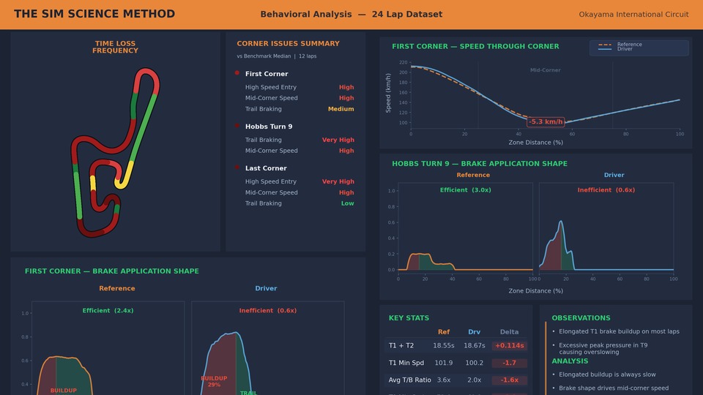The width and height of the screenshot is (703, 395).
Task: Click 'Okayama International Circuit' label
Action: click(633, 15)
